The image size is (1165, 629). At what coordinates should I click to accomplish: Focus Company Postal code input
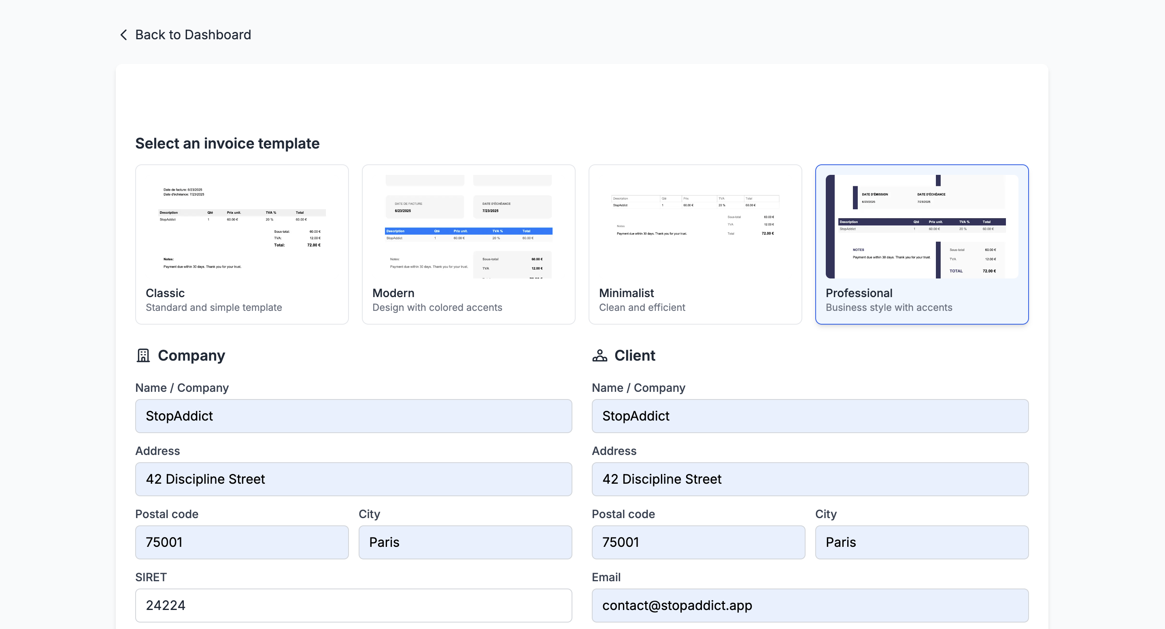coord(242,542)
